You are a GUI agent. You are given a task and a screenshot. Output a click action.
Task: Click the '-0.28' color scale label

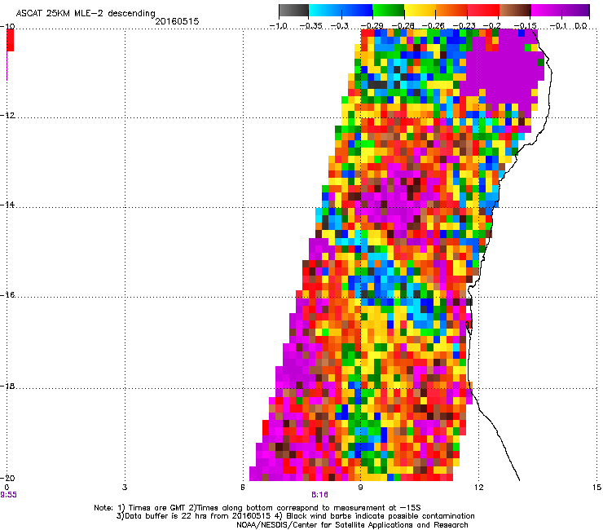click(x=403, y=26)
